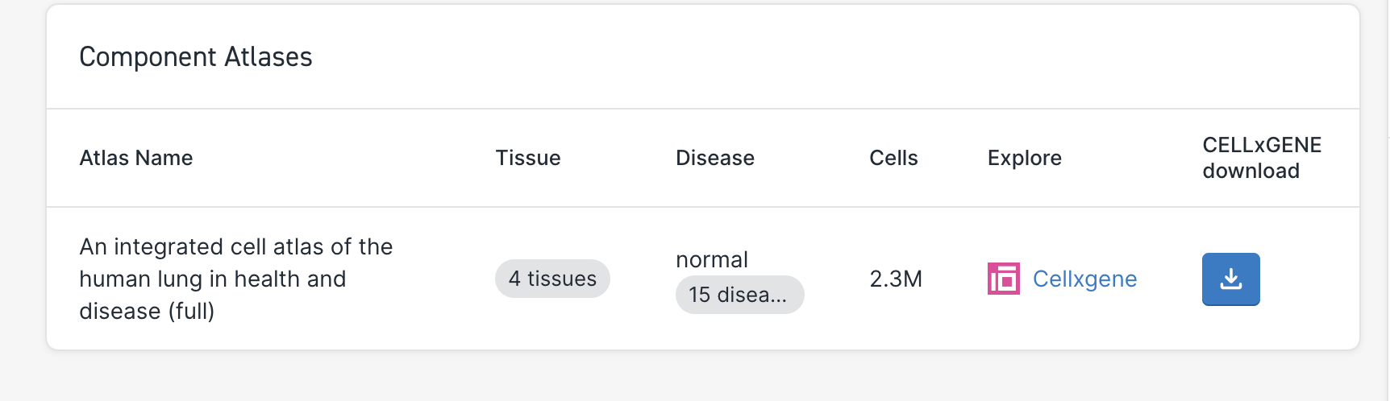Open the integrated human lung atlas name
The height and width of the screenshot is (401, 1390).
(x=235, y=279)
